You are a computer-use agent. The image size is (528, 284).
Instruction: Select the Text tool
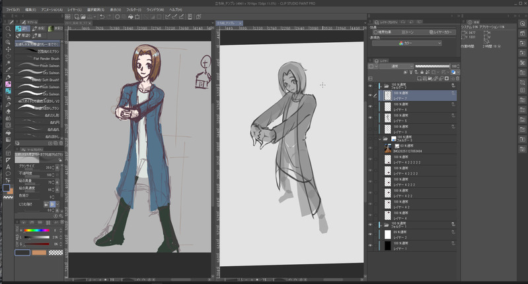pos(8,167)
